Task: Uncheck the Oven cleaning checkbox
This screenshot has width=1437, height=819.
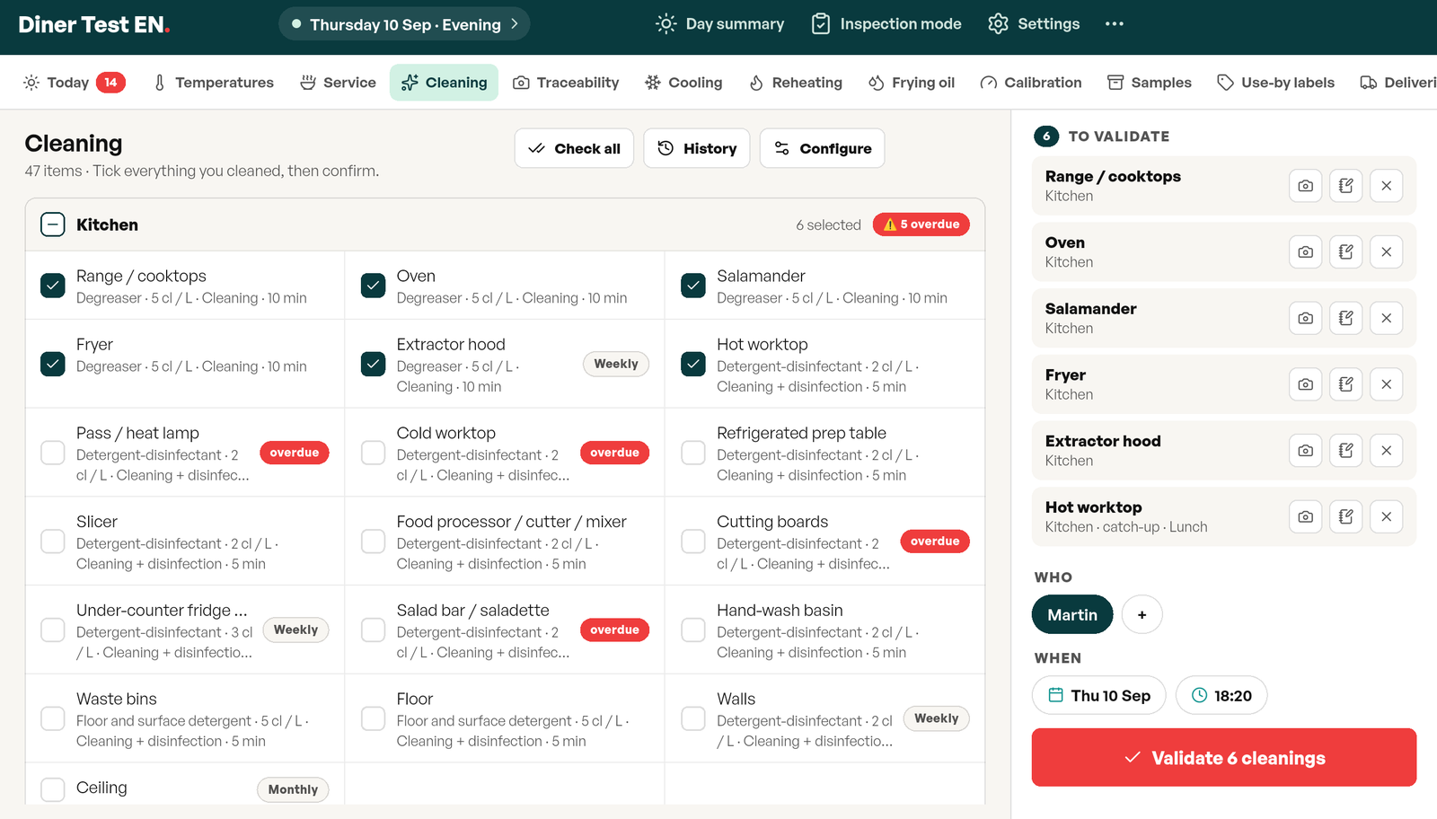Action: [373, 286]
